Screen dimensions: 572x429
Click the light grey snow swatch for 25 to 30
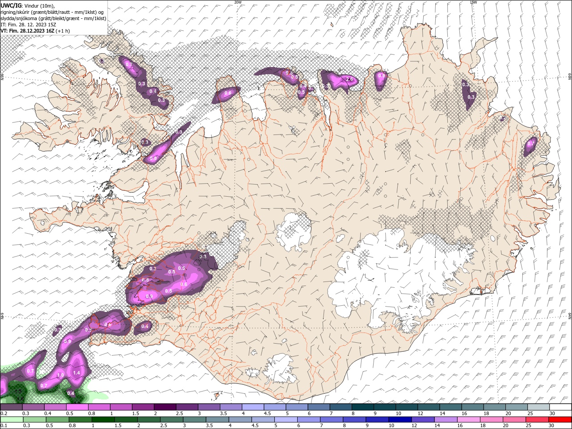point(538,407)
